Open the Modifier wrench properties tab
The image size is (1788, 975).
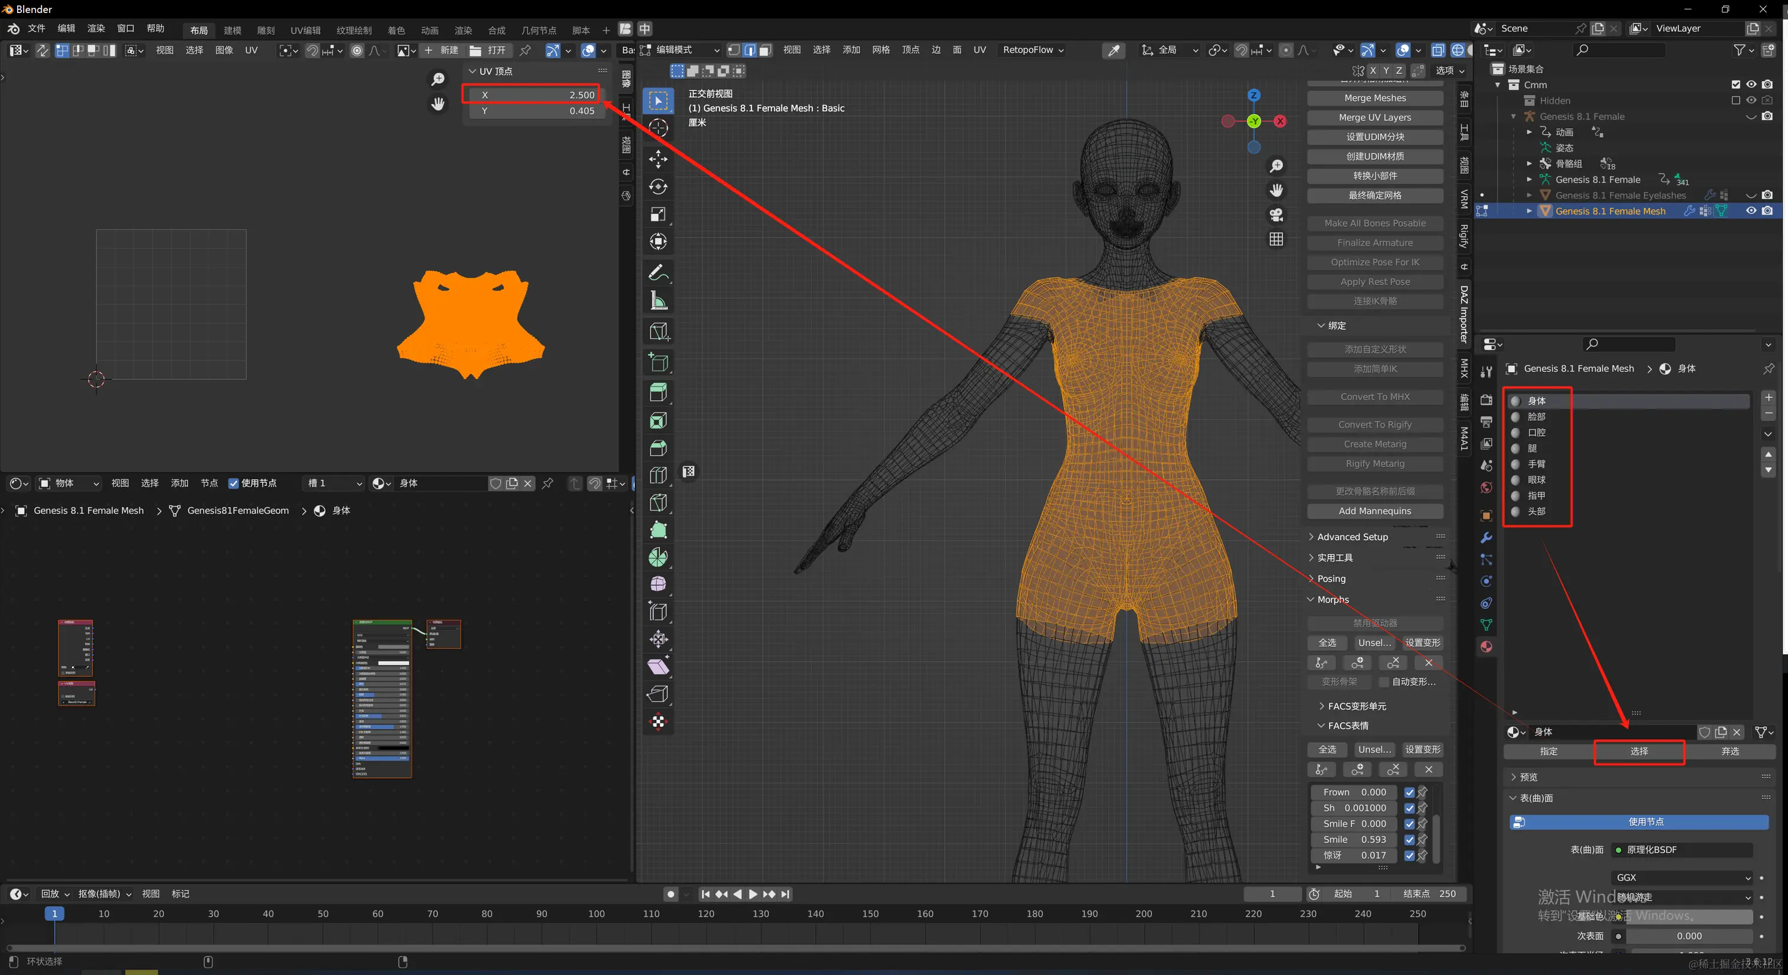pyautogui.click(x=1486, y=537)
